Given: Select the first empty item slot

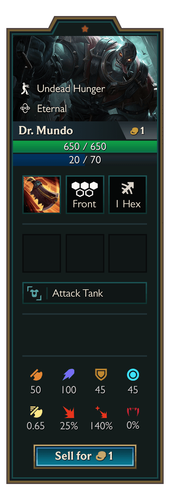Looking at the screenshot, I should coord(42,253).
